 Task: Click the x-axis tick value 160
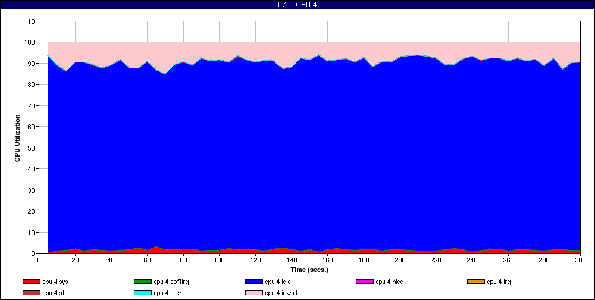pyautogui.click(x=327, y=260)
